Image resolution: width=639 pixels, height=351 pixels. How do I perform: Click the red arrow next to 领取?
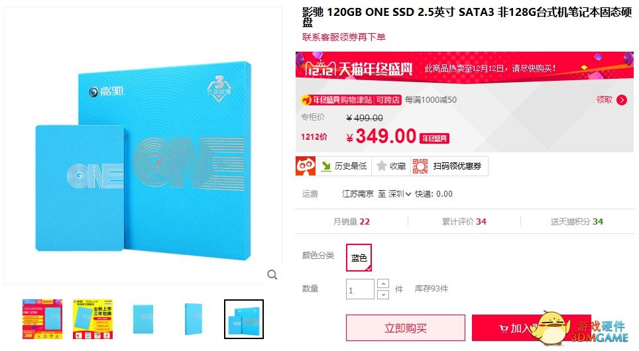pyautogui.click(x=622, y=100)
